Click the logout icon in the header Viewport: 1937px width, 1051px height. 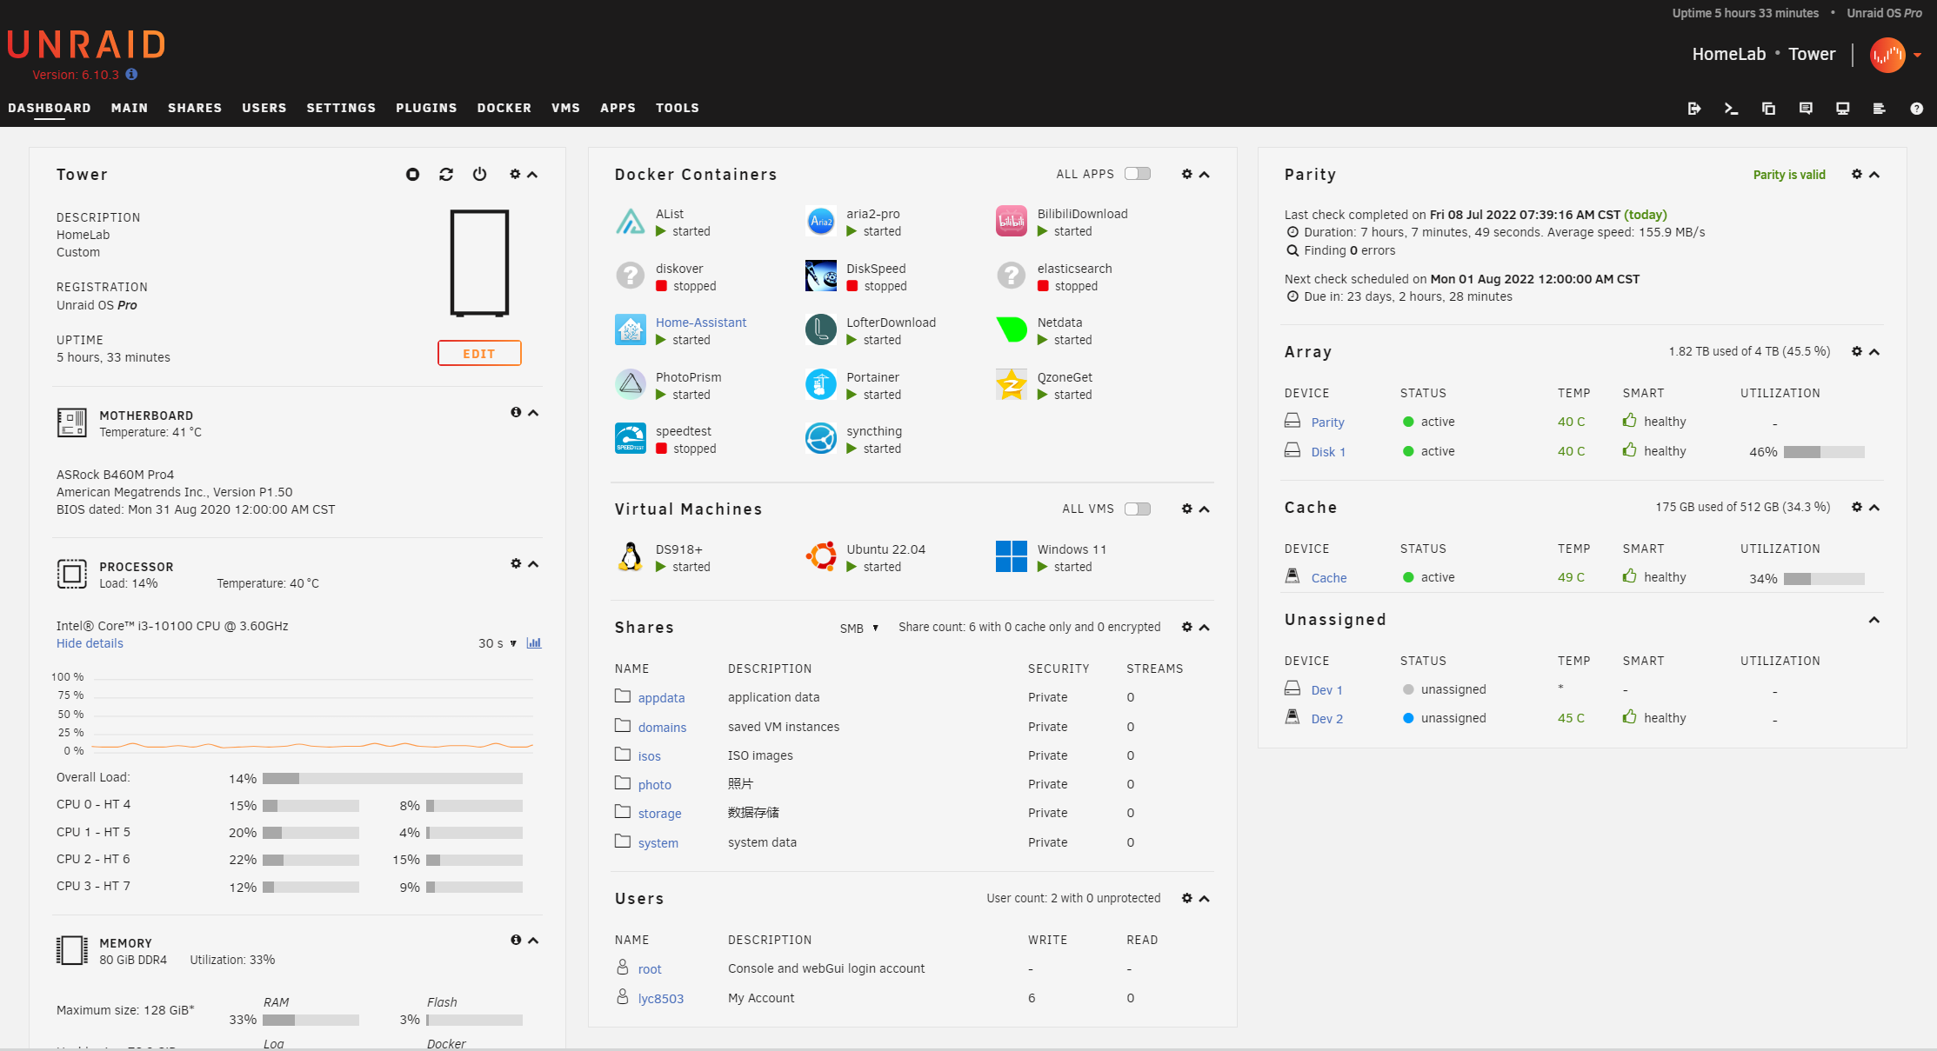pyautogui.click(x=1694, y=108)
